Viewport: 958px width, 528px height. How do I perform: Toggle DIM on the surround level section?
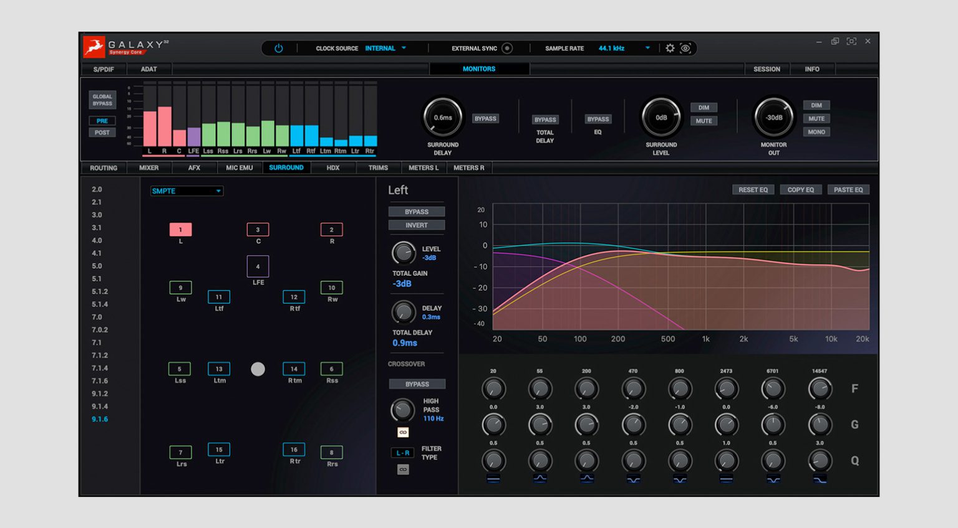click(704, 106)
